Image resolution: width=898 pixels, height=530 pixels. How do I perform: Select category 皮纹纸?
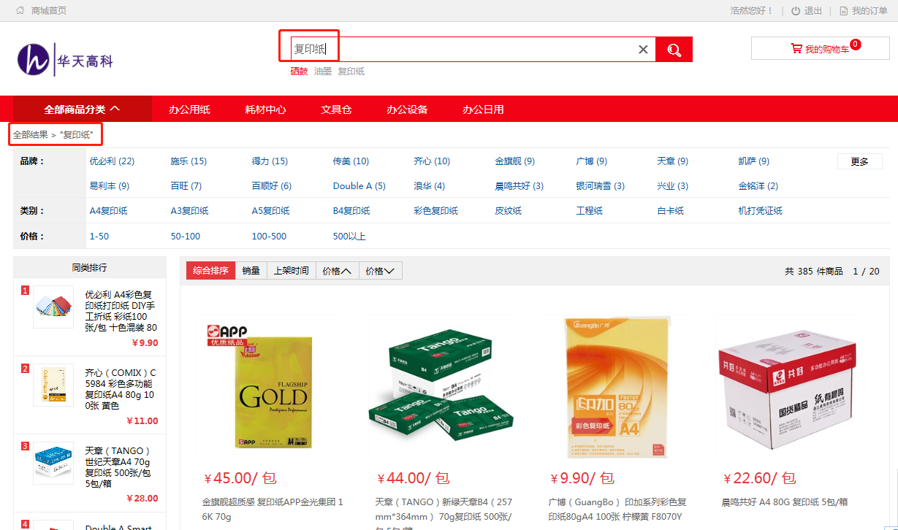coord(508,211)
